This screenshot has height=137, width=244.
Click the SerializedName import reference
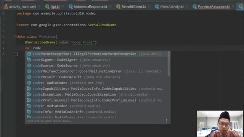click(102, 25)
